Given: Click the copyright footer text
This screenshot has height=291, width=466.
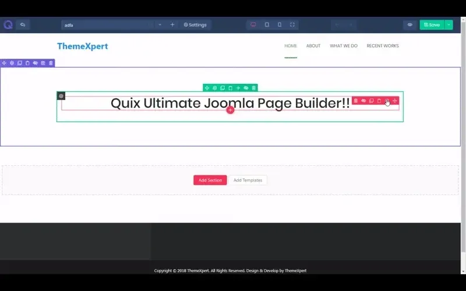Looking at the screenshot, I should pyautogui.click(x=230, y=271).
